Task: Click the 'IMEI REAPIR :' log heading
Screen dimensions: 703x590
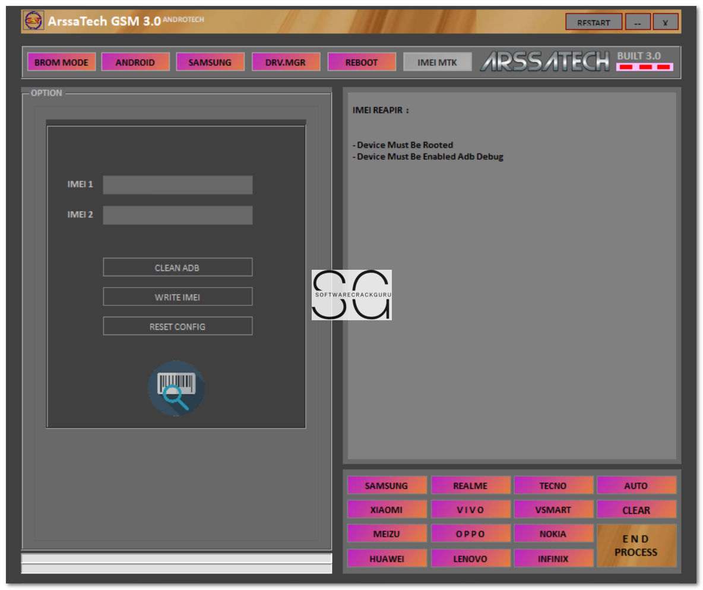Action: (381, 110)
